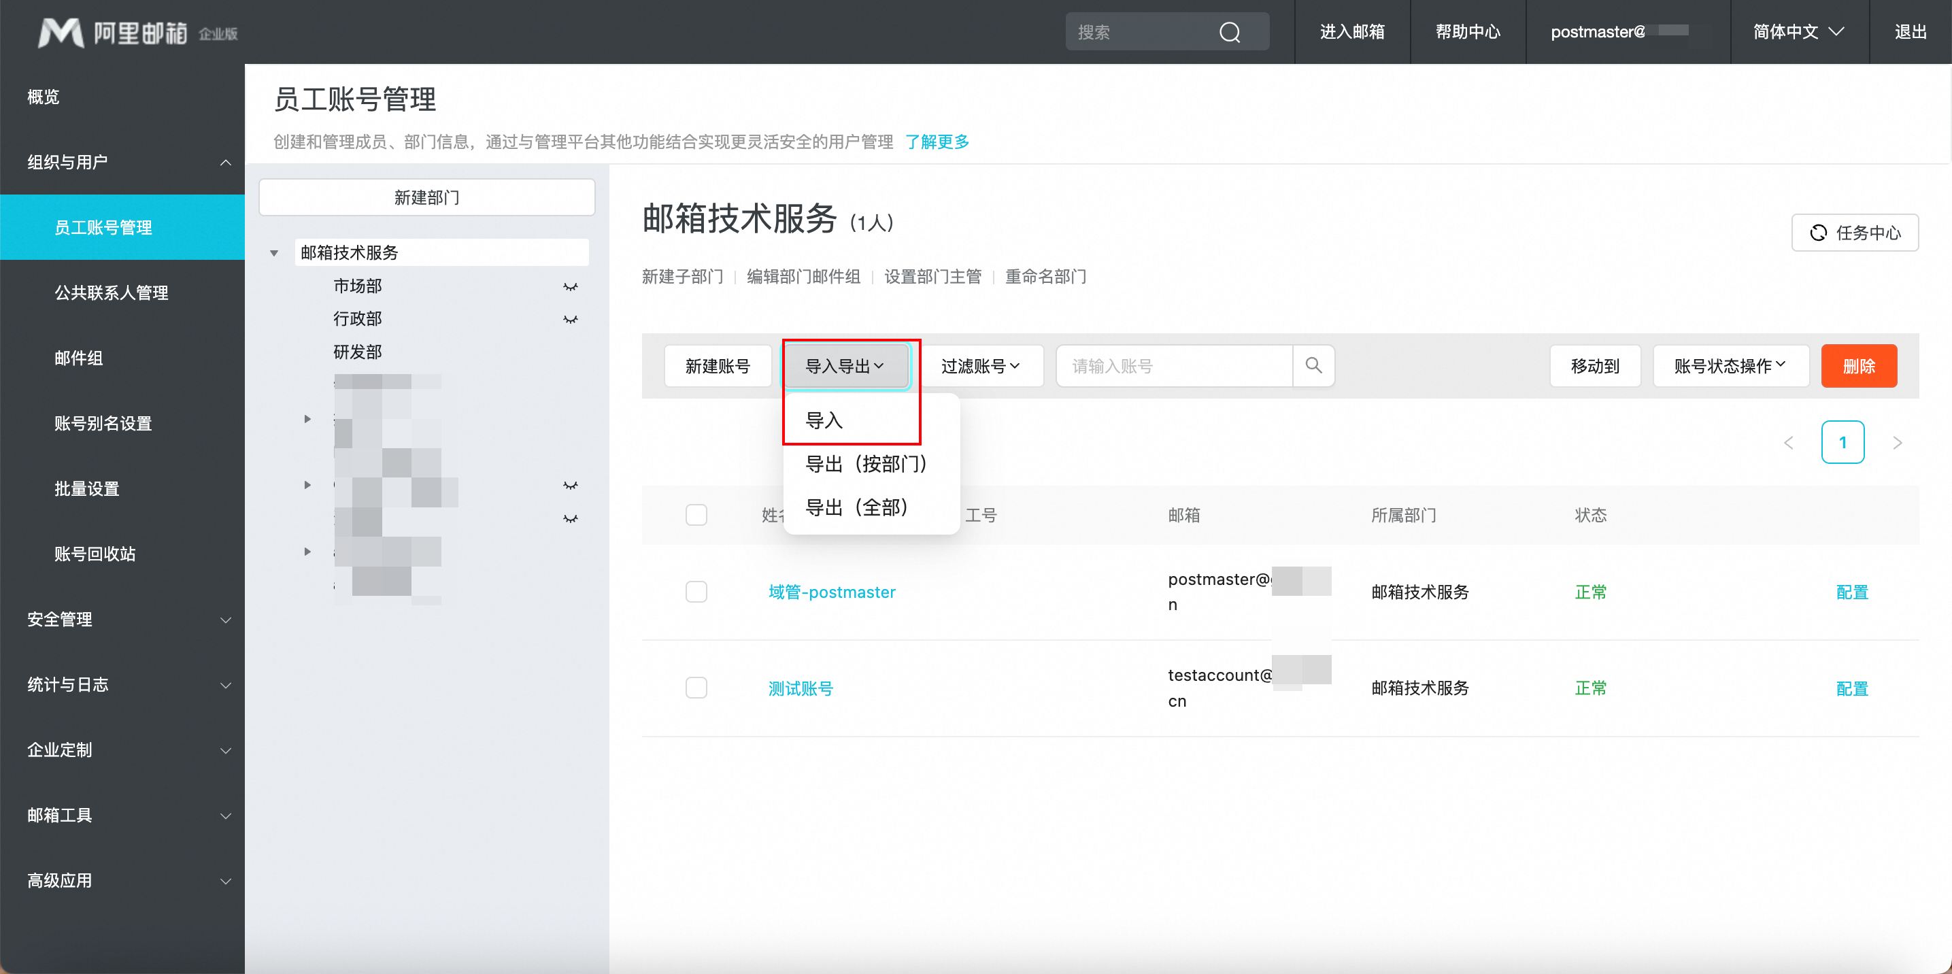
Task: Collapse the 邮箱技术服务 tree node
Action: 274,253
